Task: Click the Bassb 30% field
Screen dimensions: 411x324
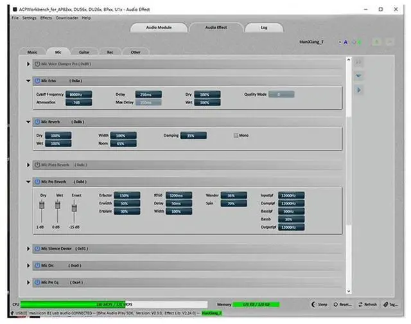Action: click(x=291, y=219)
